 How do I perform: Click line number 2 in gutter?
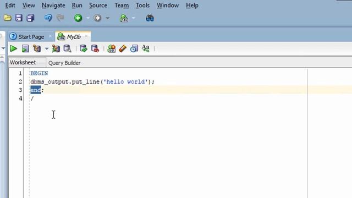(x=20, y=82)
